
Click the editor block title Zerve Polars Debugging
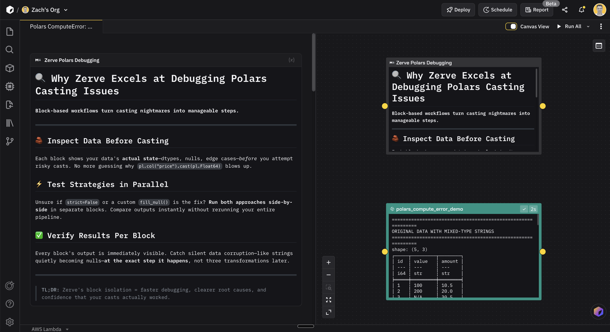pos(72,60)
